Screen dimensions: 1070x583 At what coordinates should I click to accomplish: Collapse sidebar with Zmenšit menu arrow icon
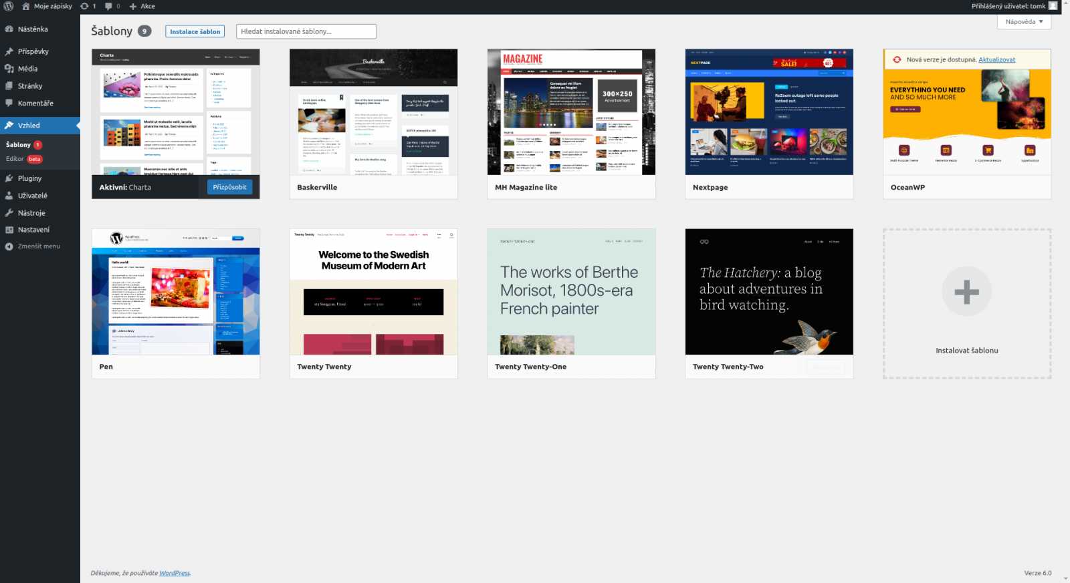9,246
